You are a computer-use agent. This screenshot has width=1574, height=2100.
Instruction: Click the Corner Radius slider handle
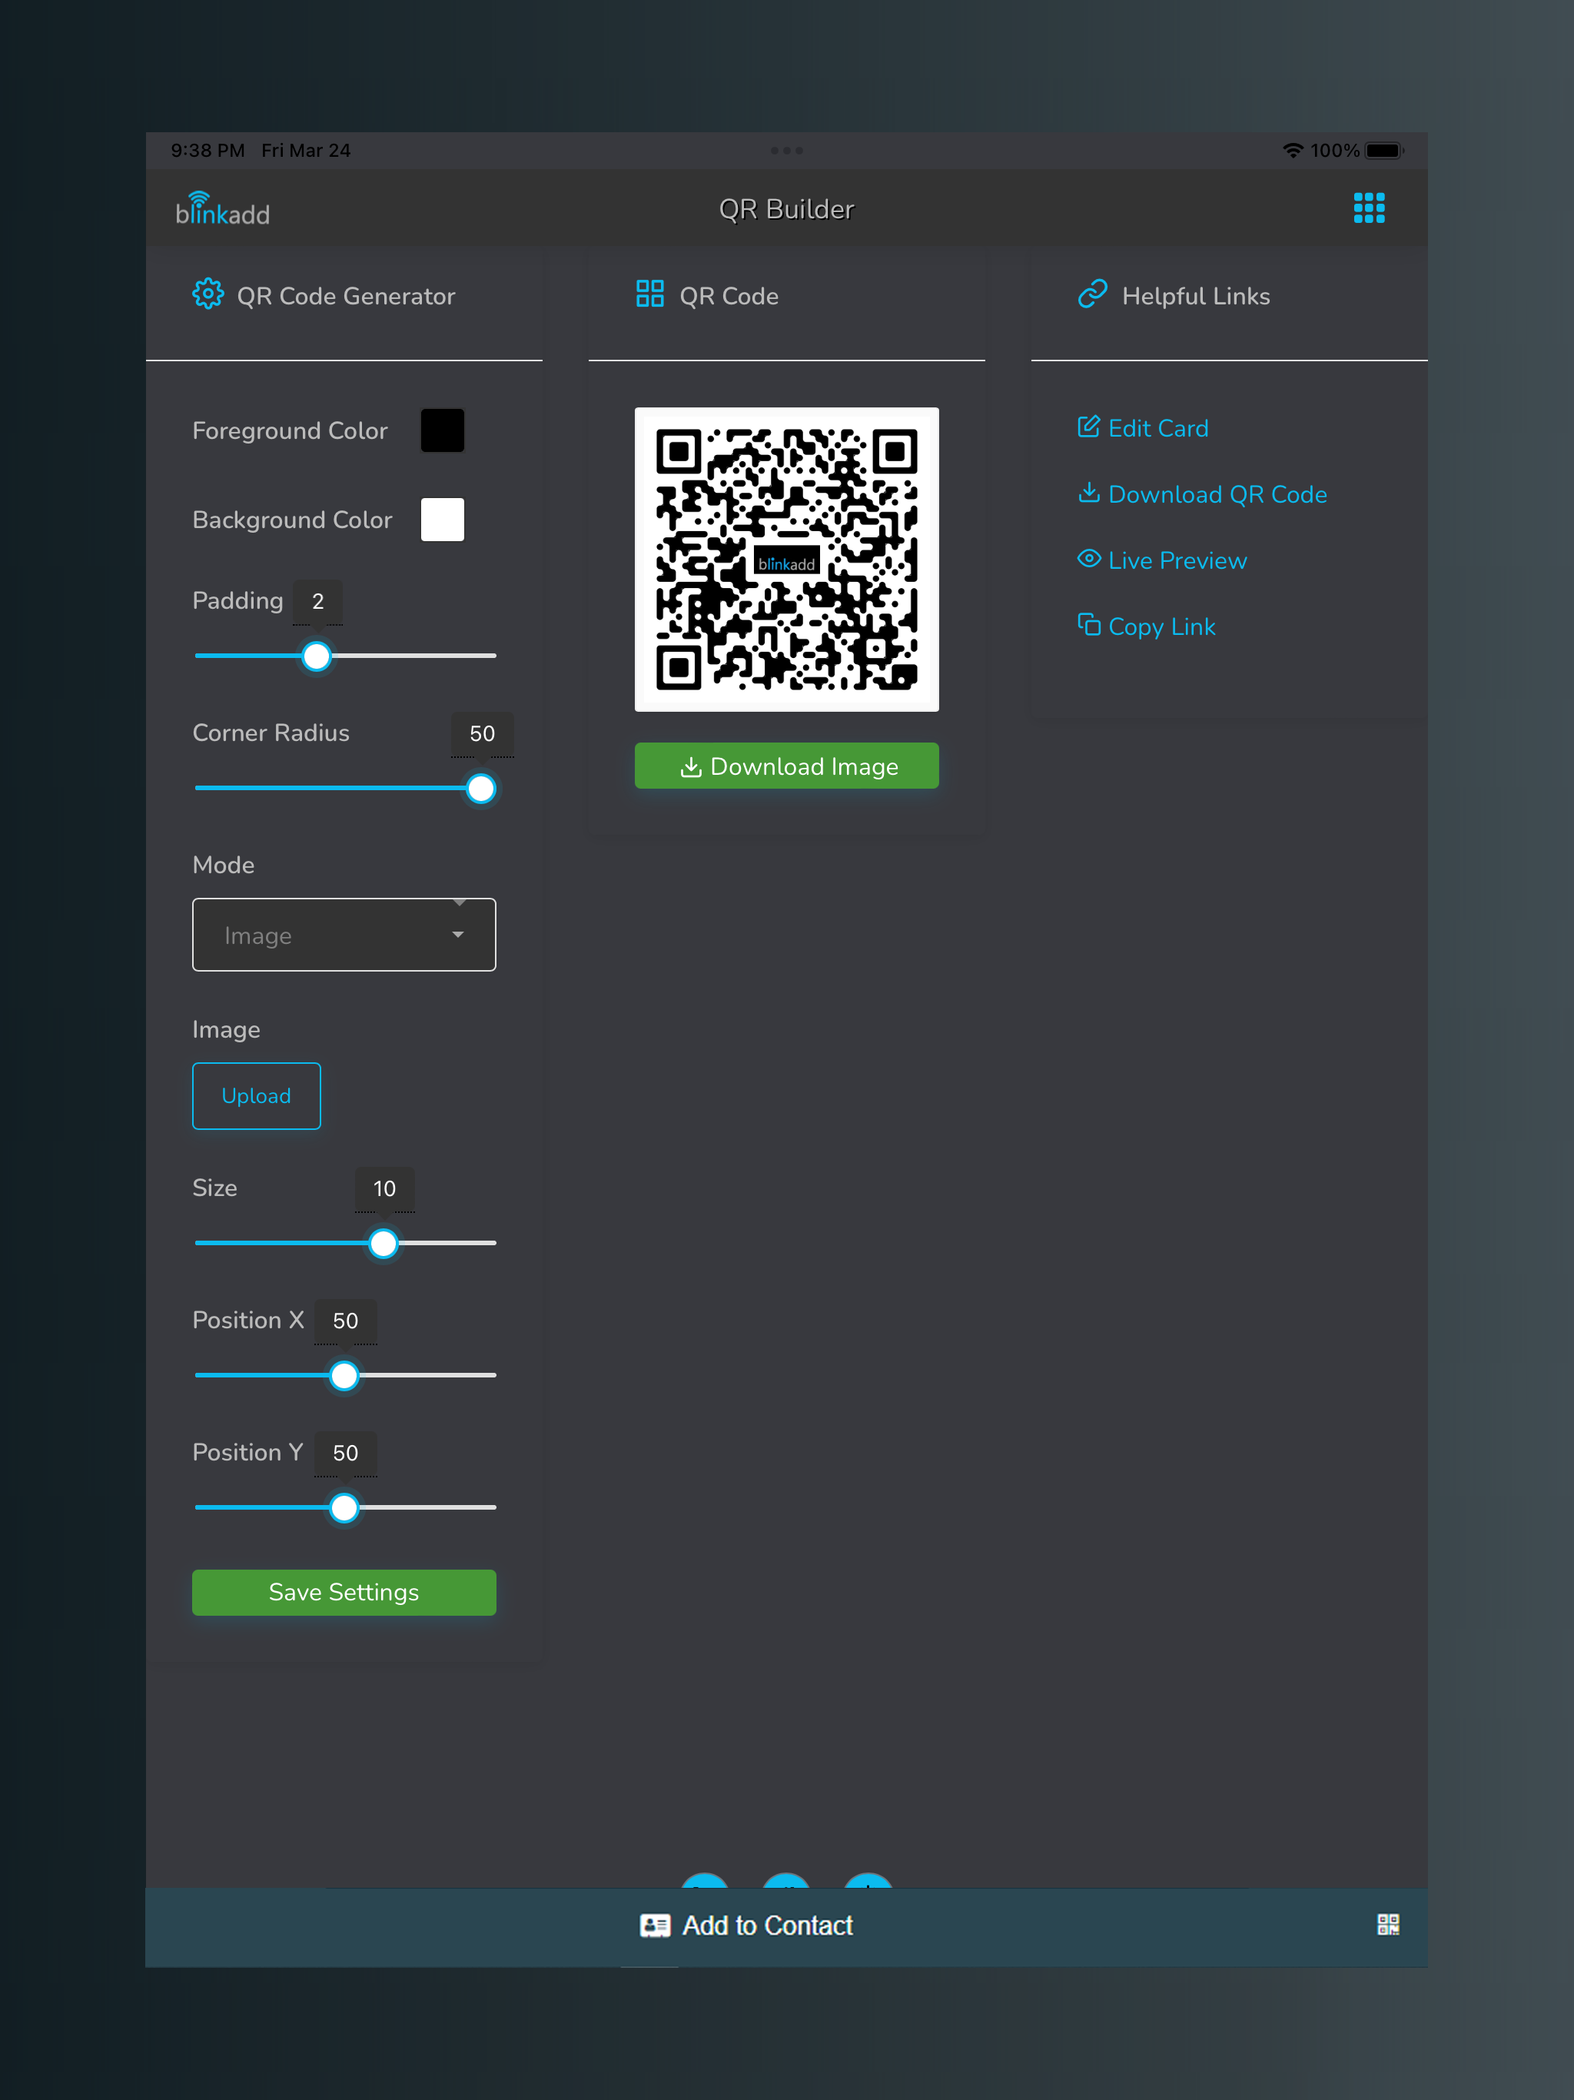coord(481,788)
